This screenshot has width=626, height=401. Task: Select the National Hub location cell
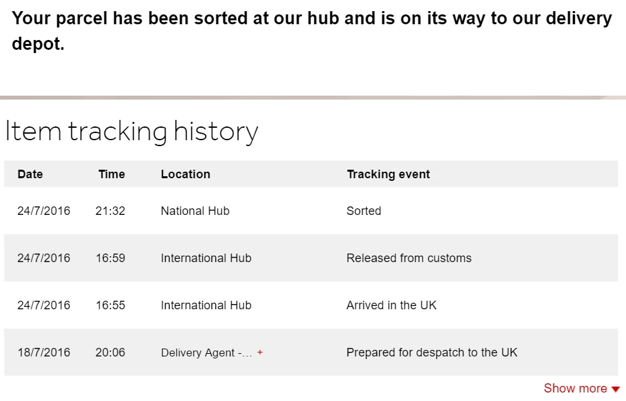pos(195,211)
